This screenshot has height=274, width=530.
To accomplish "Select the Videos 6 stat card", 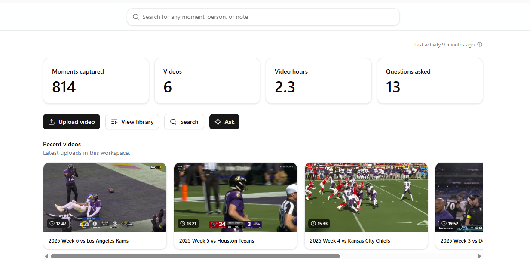I will 207,81.
